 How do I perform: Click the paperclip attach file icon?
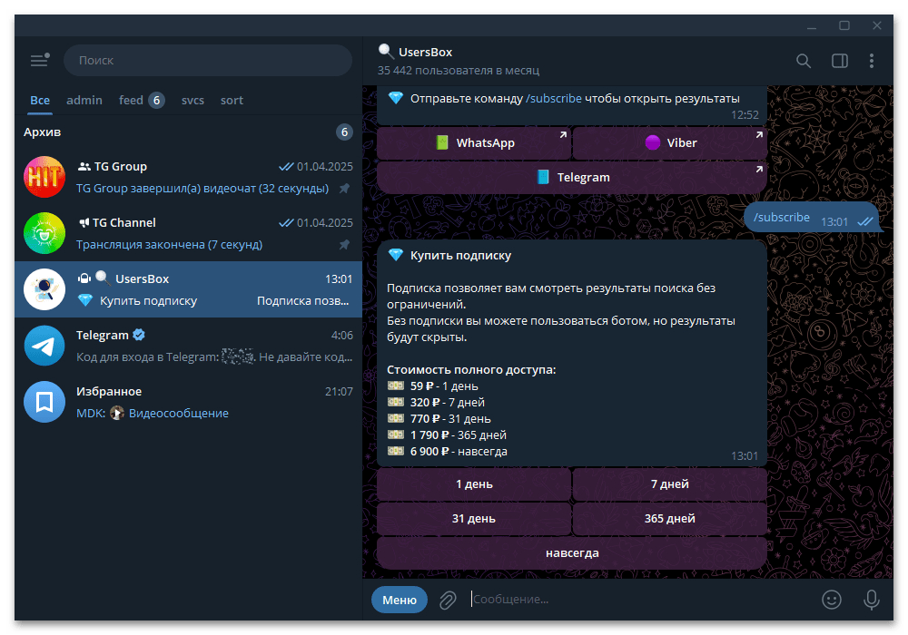tap(448, 600)
